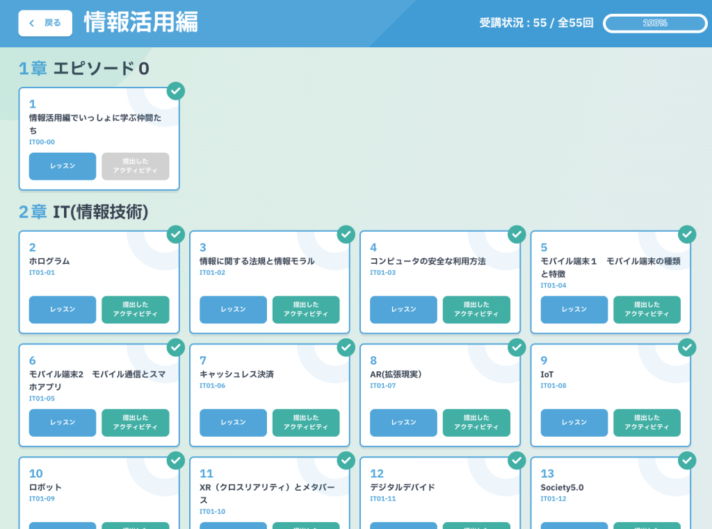Click checkmark badge on the IoT card
712x529 pixels.
(687, 348)
